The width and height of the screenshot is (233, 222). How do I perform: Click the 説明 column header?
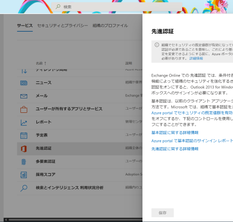[129, 63]
